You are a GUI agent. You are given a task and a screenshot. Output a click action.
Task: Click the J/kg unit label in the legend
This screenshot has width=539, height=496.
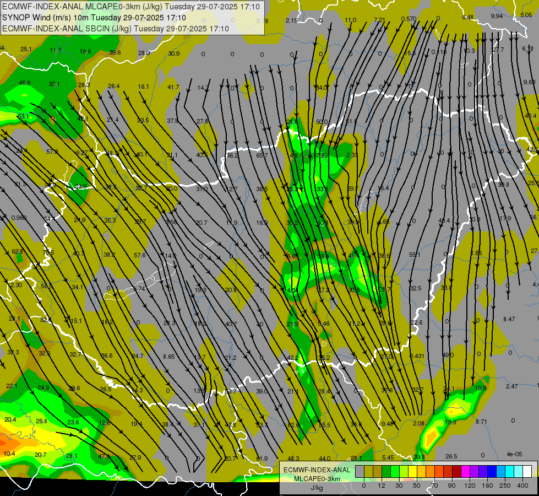317,488
